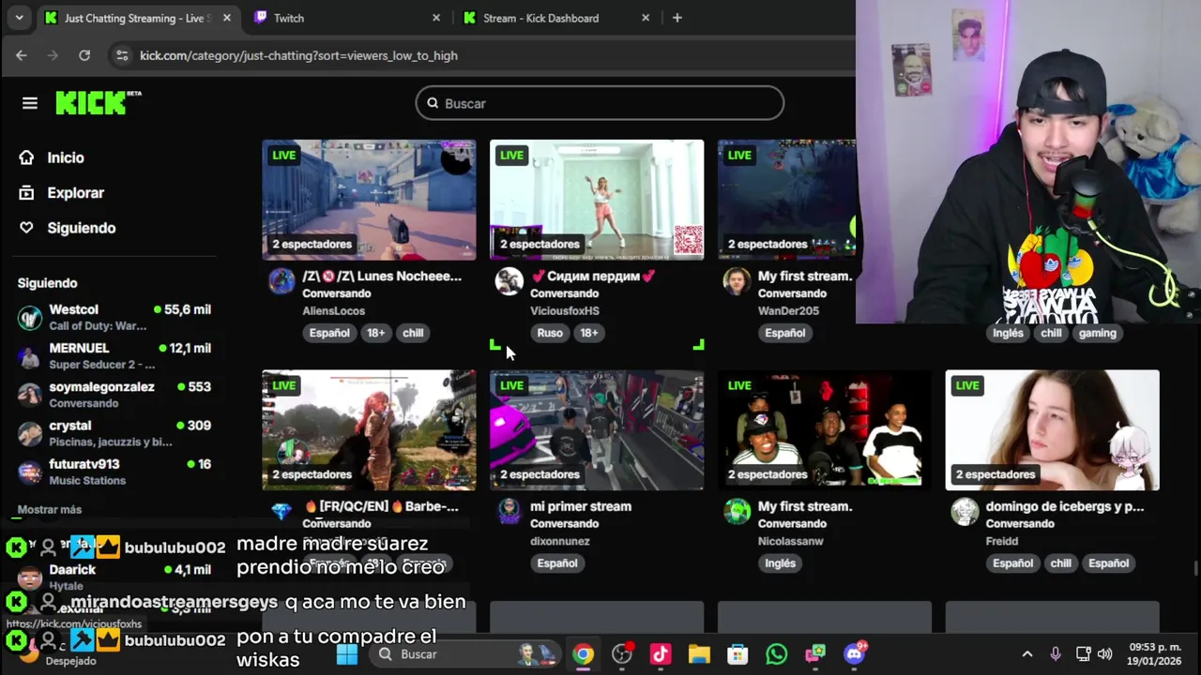Image resolution: width=1201 pixels, height=675 pixels.
Task: Select Español tag under dixonnunez
Action: pos(557,563)
